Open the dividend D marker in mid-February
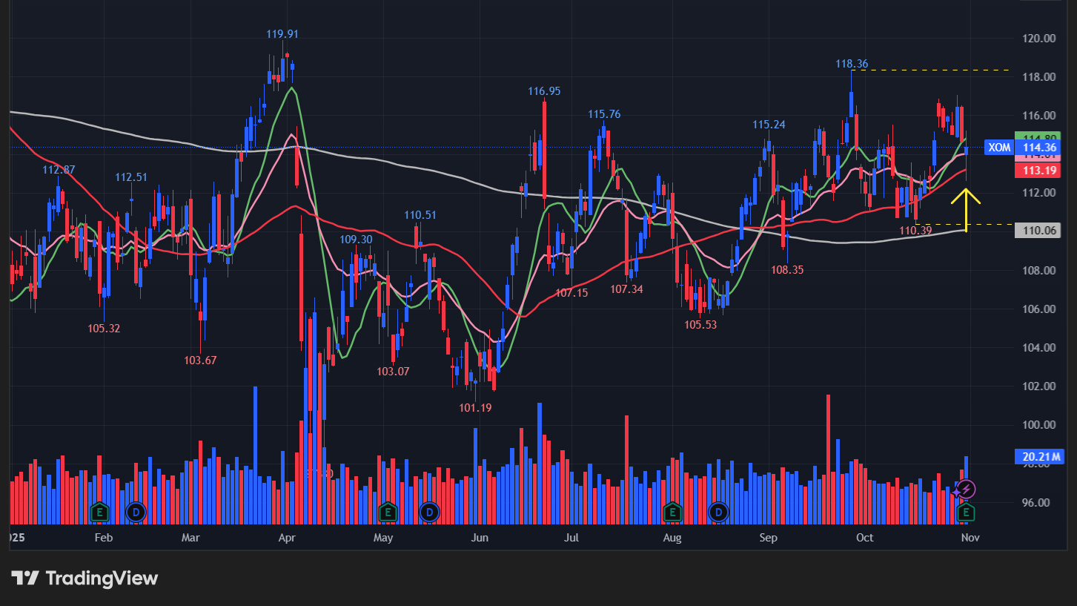This screenshot has height=606, width=1077. [x=136, y=511]
